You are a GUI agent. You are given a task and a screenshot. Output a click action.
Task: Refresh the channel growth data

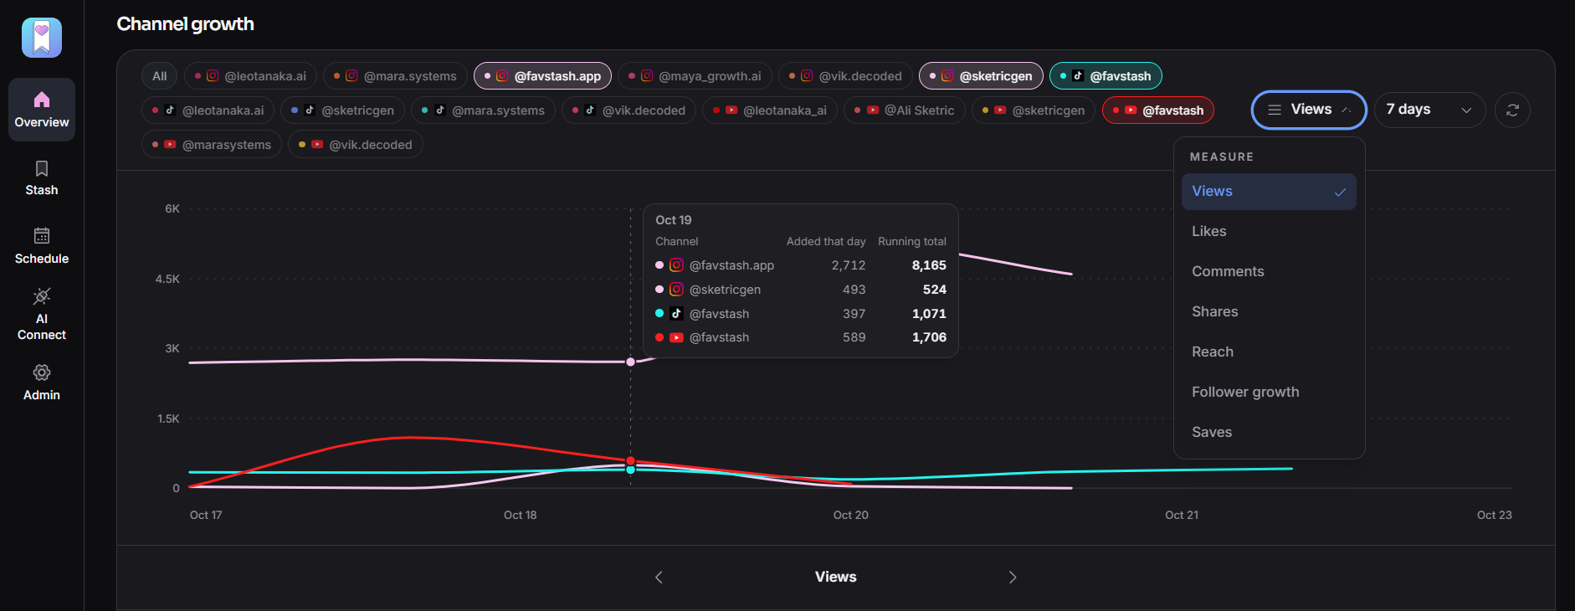click(1512, 110)
